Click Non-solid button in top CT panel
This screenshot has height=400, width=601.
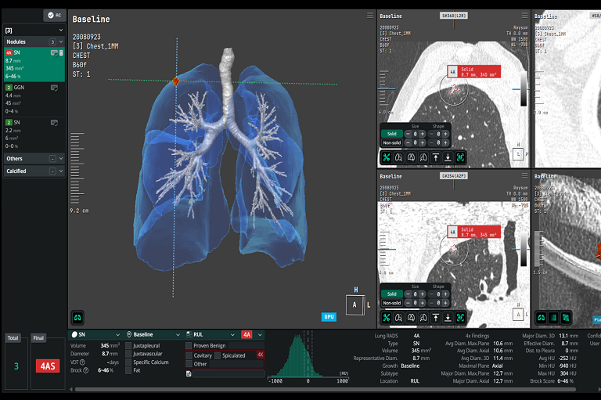(x=391, y=143)
